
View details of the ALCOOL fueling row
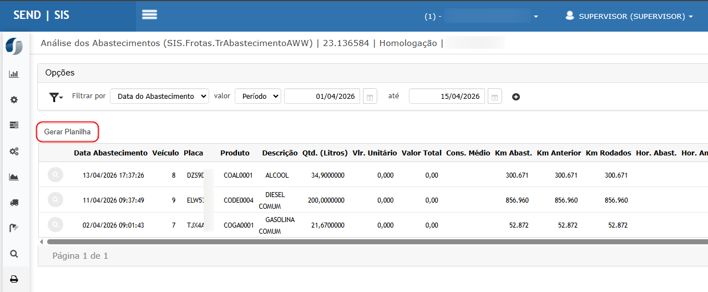[x=55, y=175]
